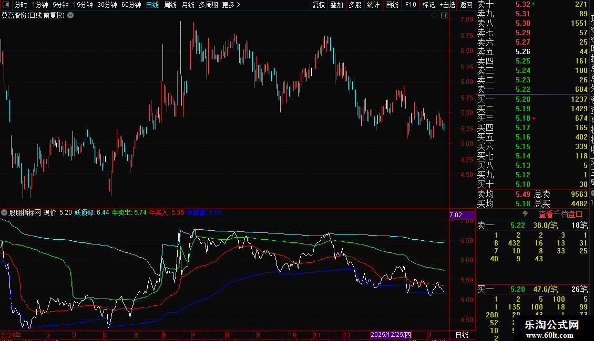
Task: Select the 15分钟 timeframe
Action: 83,5
